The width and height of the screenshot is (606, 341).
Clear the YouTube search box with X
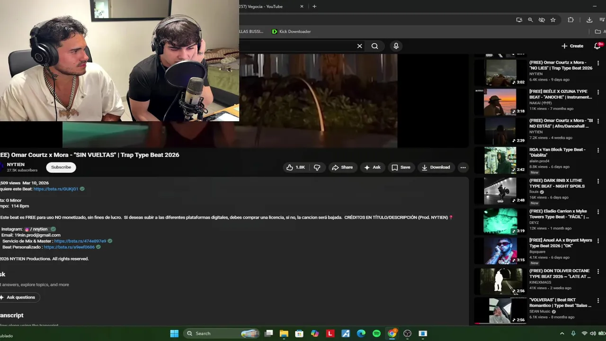359,46
